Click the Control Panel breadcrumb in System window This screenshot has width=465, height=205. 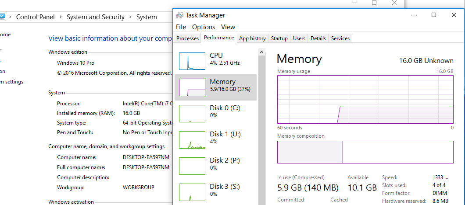35,17
